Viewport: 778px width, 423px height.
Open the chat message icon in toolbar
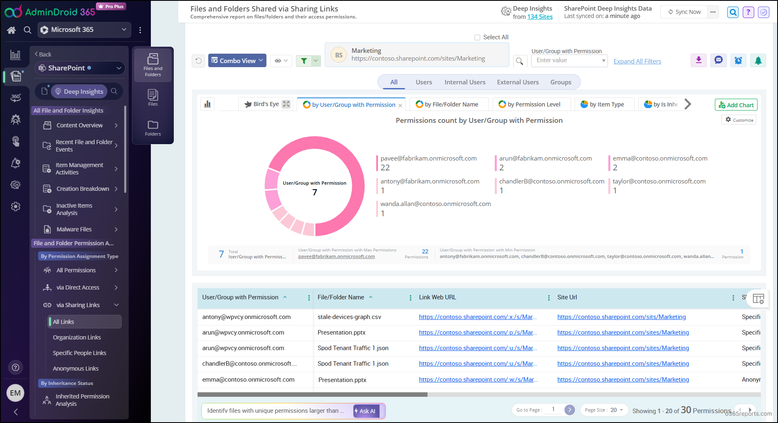click(x=719, y=60)
